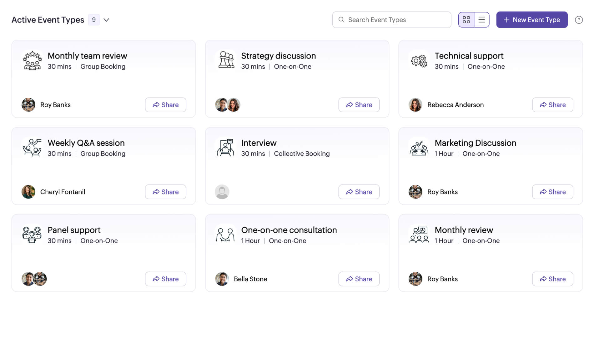Screen dimensions: 594x358
Task: Switch to list view layout
Action: (482, 20)
